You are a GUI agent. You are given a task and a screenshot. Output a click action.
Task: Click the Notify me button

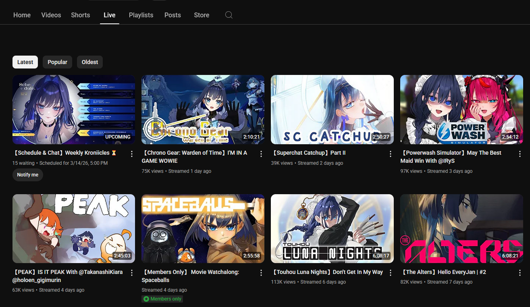tap(28, 175)
